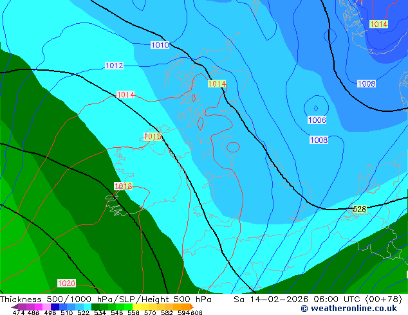This screenshot has width=408, height=315.
Task: Click the 'Thickness 500/1000 hPa/SLP/Height 500 hPa' title
Action: tap(106, 299)
